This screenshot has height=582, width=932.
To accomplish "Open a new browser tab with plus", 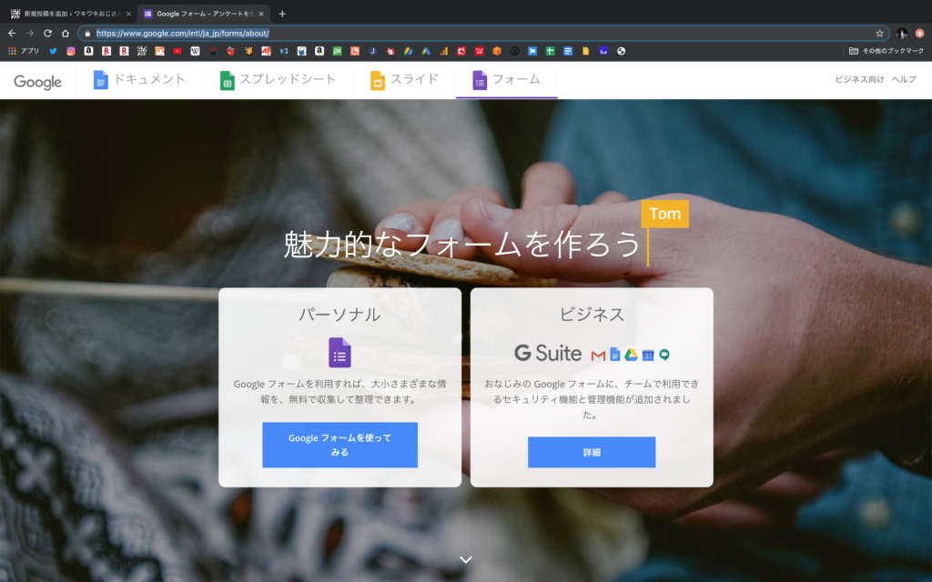I will tap(282, 14).
